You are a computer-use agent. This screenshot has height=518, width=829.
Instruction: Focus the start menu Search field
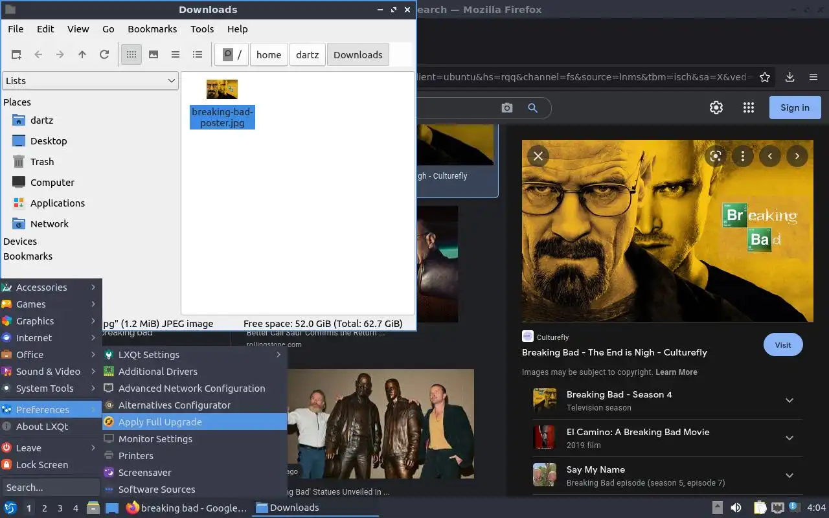[51, 488]
